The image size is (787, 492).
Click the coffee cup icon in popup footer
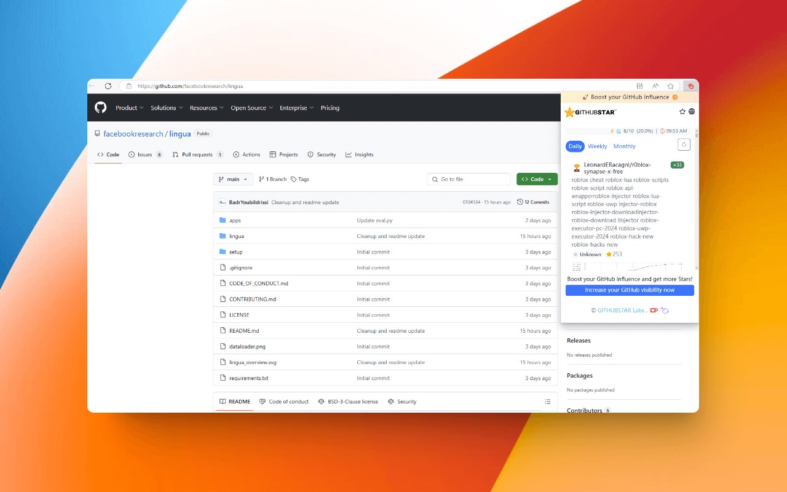[654, 311]
